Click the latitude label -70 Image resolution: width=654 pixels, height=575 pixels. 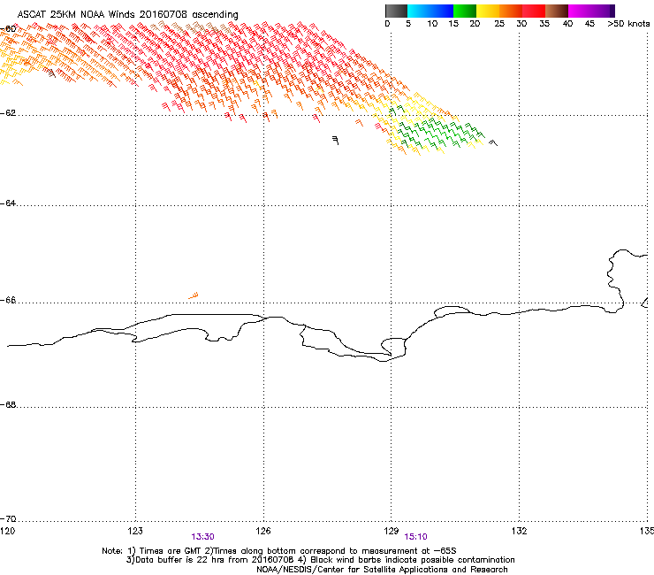click(x=8, y=519)
